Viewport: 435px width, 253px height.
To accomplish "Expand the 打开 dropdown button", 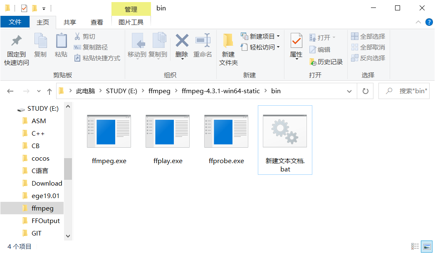I will click(334, 37).
